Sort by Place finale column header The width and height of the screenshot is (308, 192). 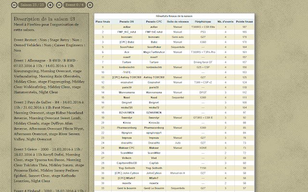[x=103, y=22]
